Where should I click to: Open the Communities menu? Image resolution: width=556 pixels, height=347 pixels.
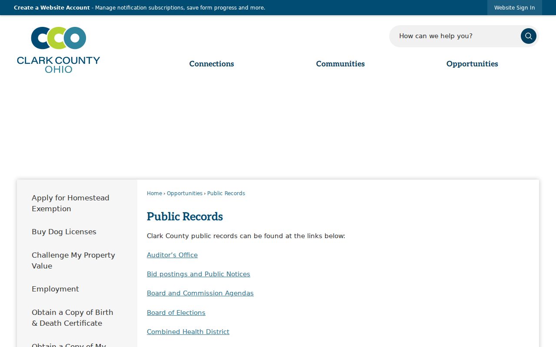click(x=340, y=64)
